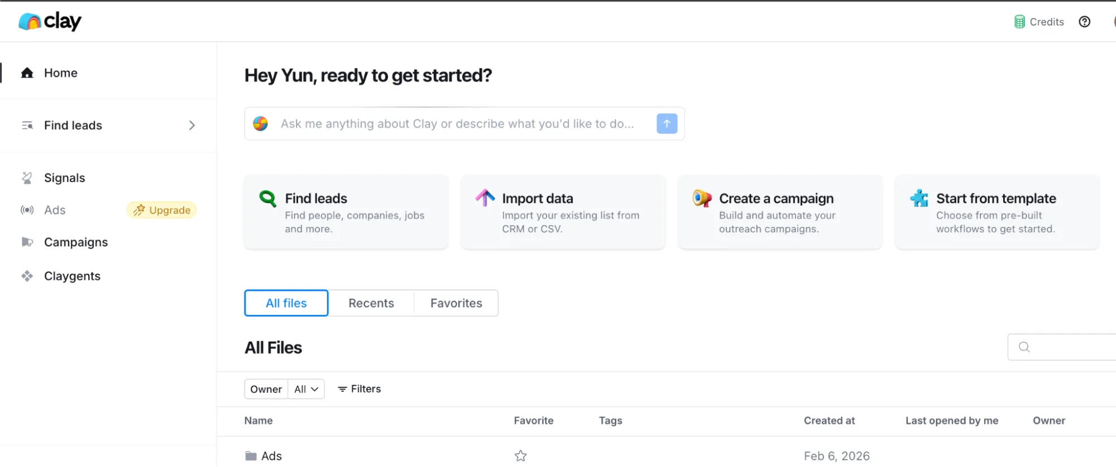Open the Filters menu
The width and height of the screenshot is (1116, 467).
click(x=360, y=389)
